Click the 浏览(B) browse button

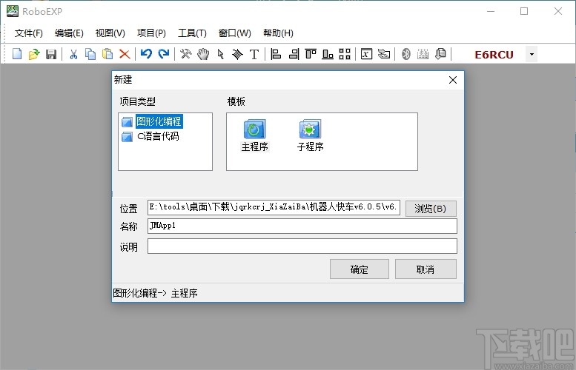[x=431, y=209]
